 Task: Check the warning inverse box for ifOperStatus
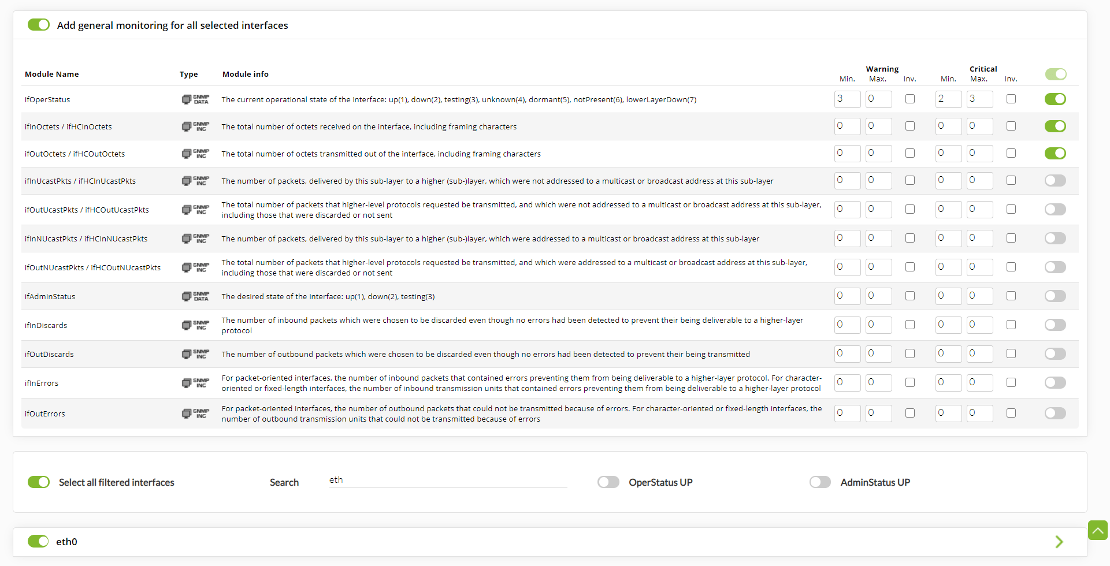coord(910,99)
